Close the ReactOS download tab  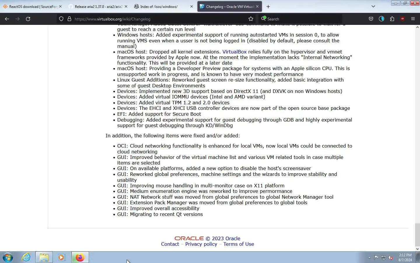(x=60, y=6)
